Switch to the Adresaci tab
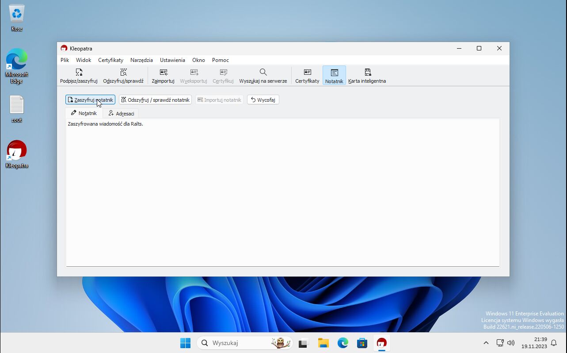 121,114
